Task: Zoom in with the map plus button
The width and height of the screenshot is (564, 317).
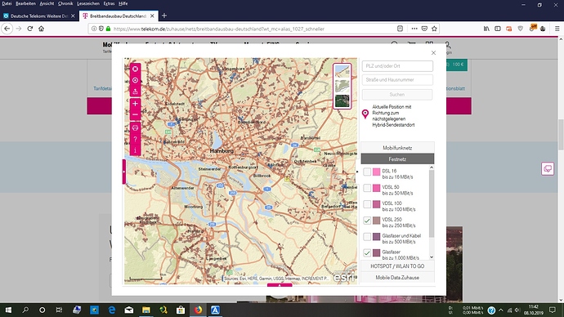Action: [x=135, y=104]
